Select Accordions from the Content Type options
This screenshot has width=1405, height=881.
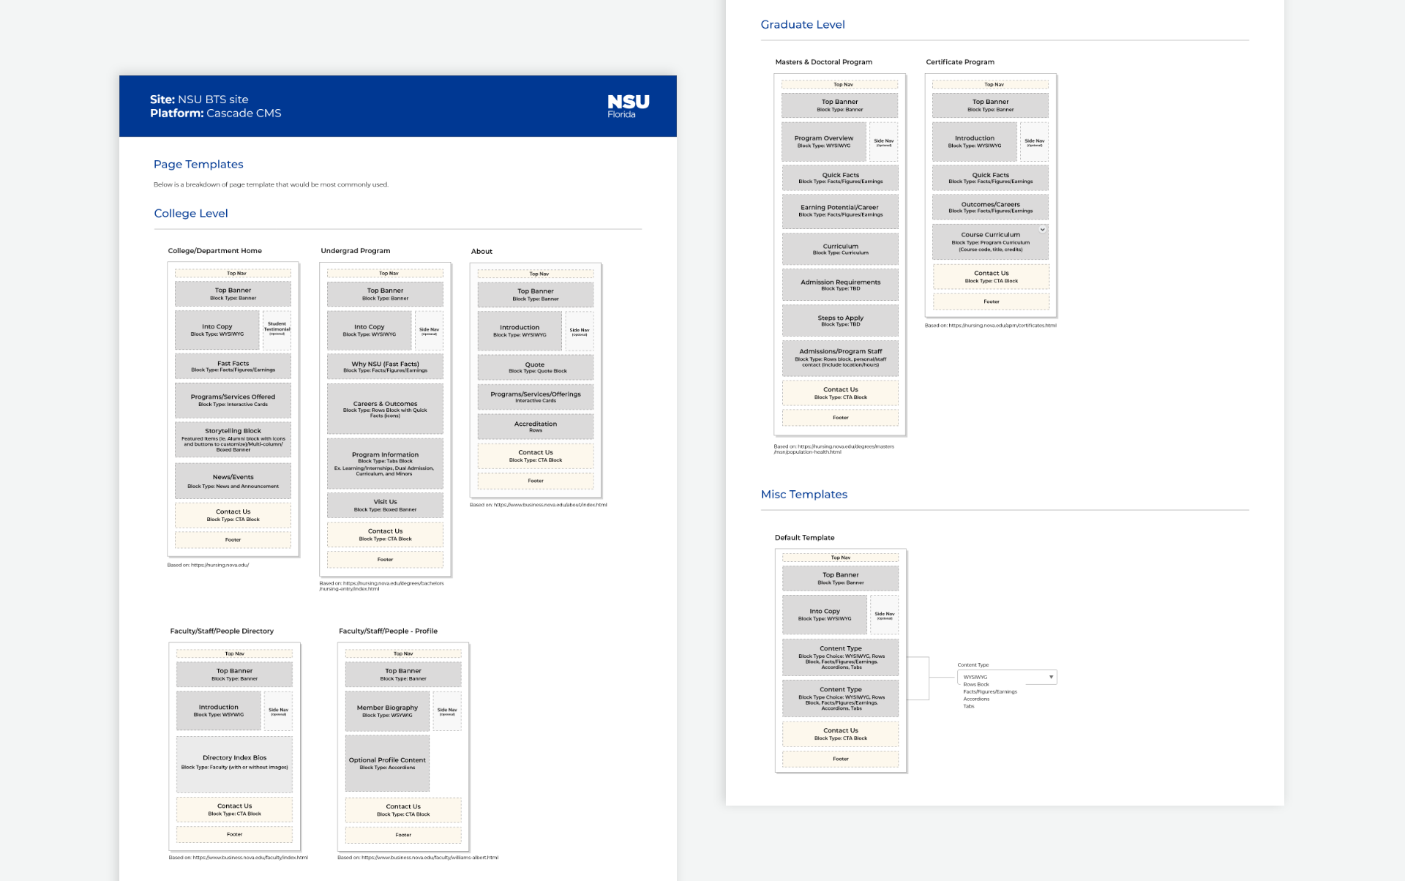coord(977,699)
